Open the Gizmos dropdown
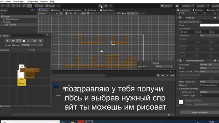The height and width of the screenshot is (123, 219). coord(132,13)
